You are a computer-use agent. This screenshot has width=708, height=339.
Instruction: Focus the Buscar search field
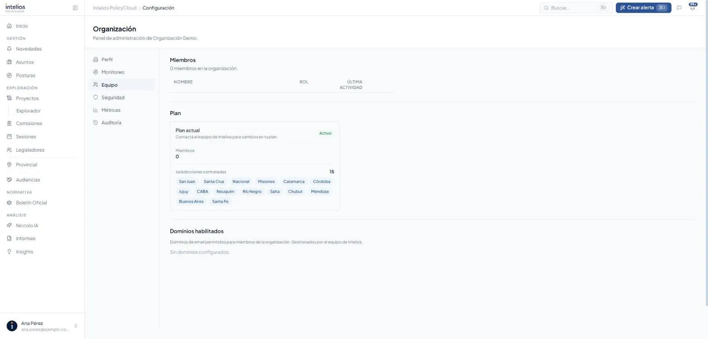576,8
